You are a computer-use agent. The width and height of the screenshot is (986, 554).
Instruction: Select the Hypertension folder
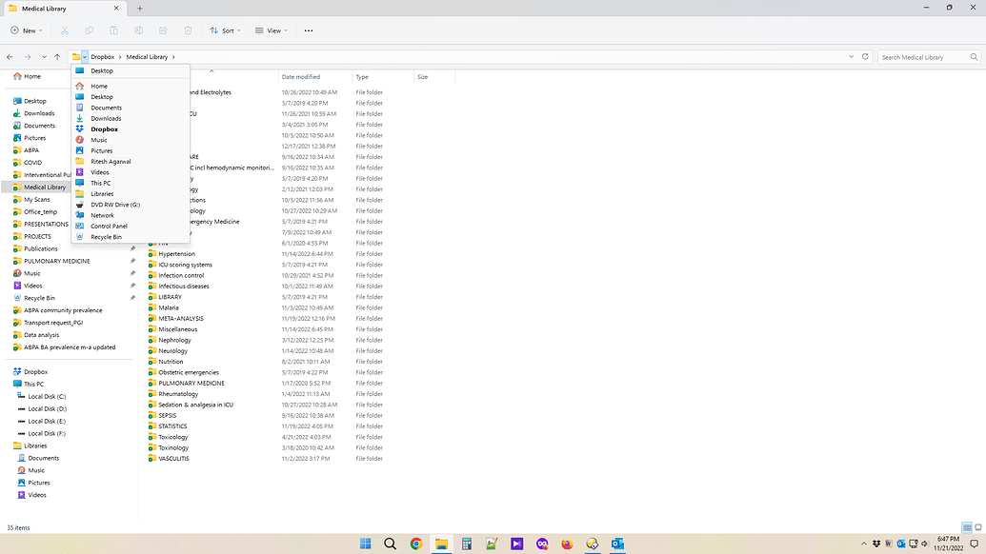click(176, 254)
